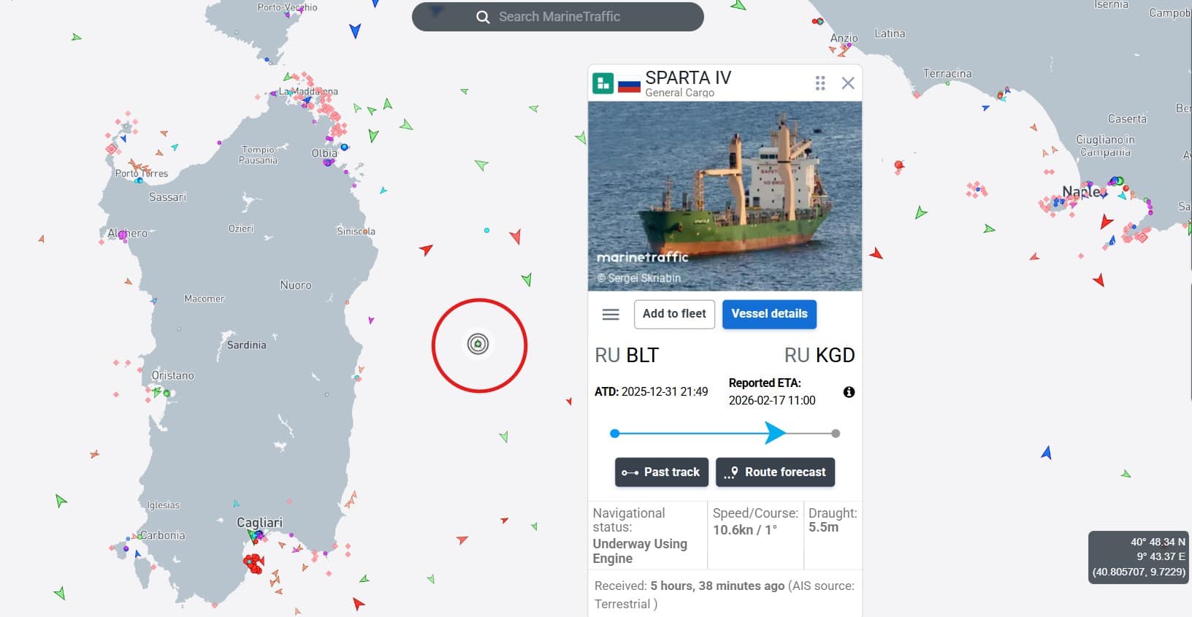Click the magnifier icon in search bar
1192x617 pixels.
point(483,17)
